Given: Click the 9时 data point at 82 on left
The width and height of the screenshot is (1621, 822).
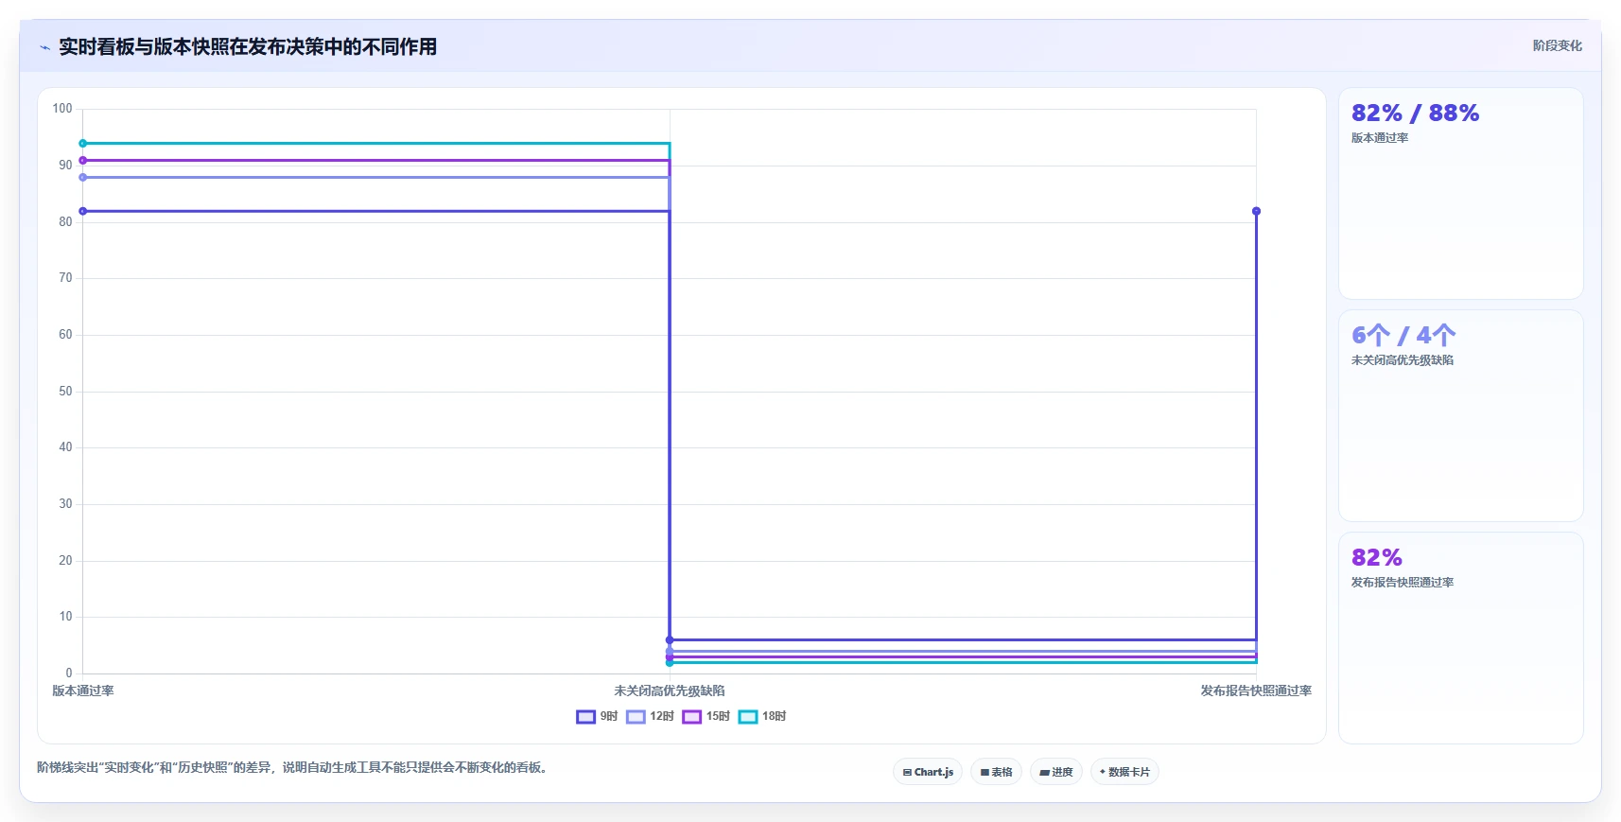Looking at the screenshot, I should point(83,211).
